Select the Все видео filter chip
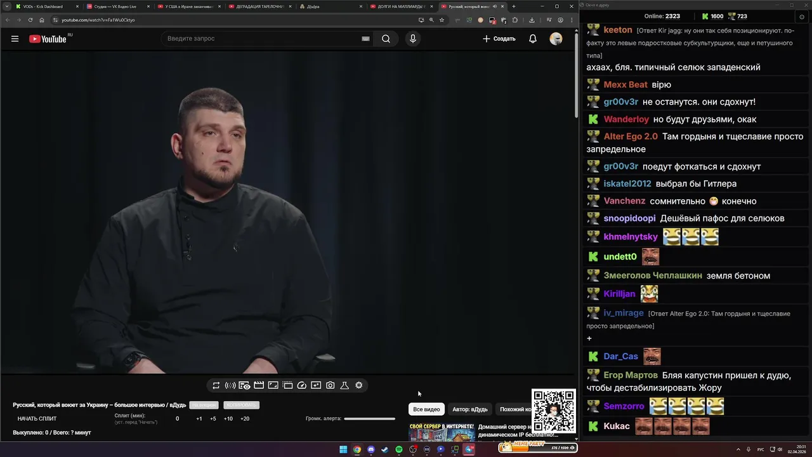812x457 pixels. coord(426,409)
